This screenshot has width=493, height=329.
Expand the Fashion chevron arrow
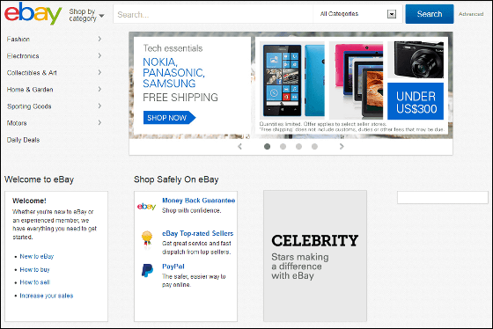99,39
